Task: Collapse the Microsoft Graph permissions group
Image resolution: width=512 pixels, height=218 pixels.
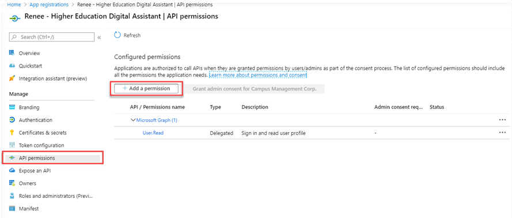Action: [x=133, y=120]
